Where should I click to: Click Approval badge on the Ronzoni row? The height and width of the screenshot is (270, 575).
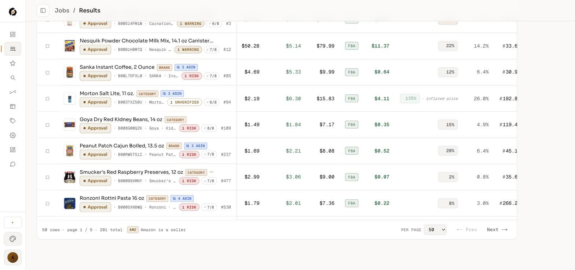point(95,207)
